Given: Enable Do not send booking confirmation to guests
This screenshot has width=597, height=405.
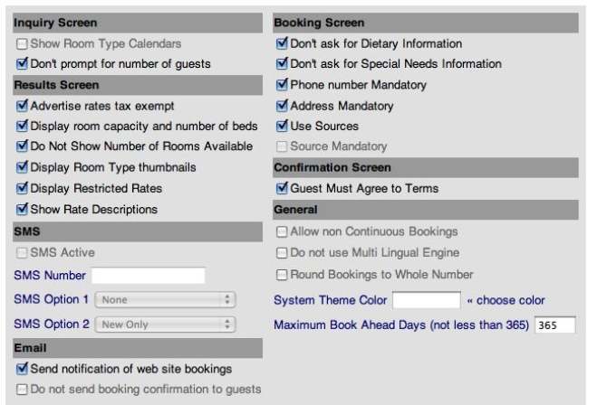Looking at the screenshot, I should 22,390.
